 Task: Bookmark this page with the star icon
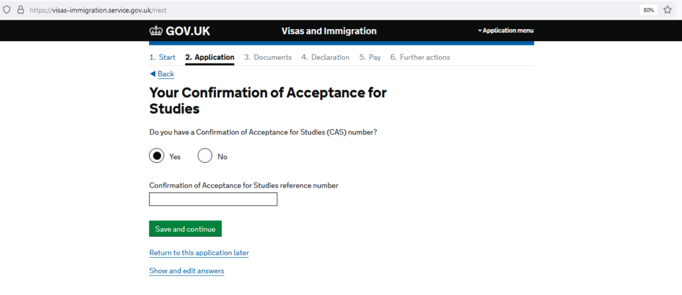pos(667,9)
